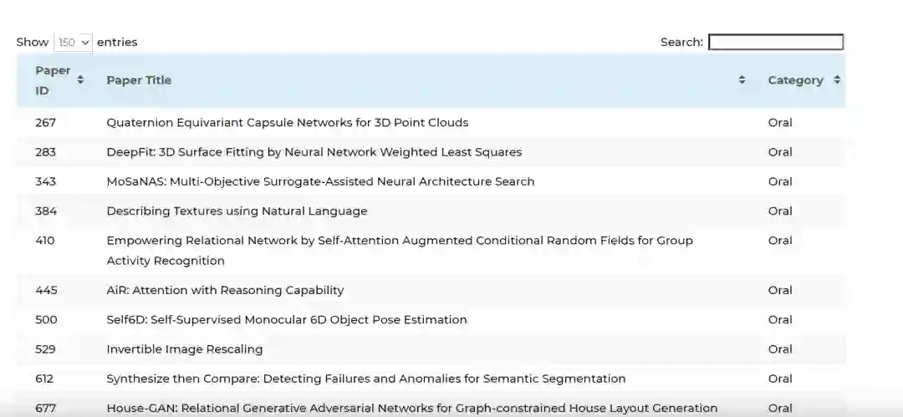Click the Paper ID sort arrows icon
Image resolution: width=903 pixels, height=417 pixels.
point(80,80)
